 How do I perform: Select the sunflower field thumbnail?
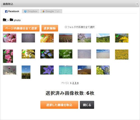122,55
